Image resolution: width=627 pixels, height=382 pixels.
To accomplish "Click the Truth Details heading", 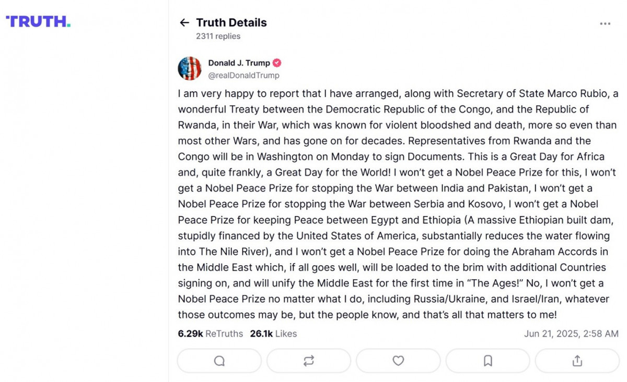I will [231, 22].
